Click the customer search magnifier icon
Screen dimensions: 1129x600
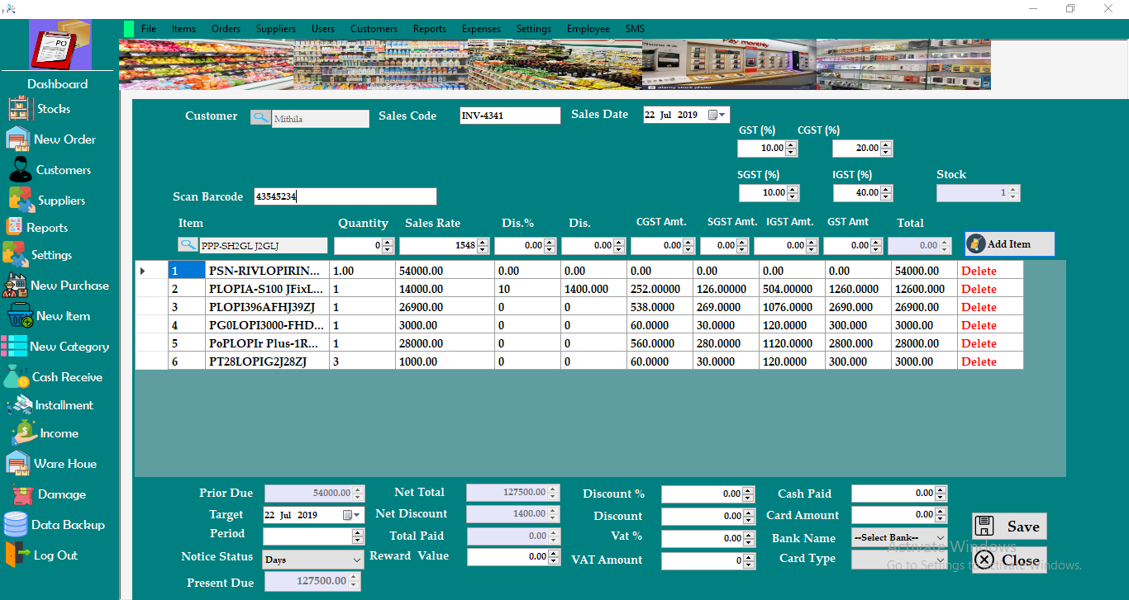[260, 117]
